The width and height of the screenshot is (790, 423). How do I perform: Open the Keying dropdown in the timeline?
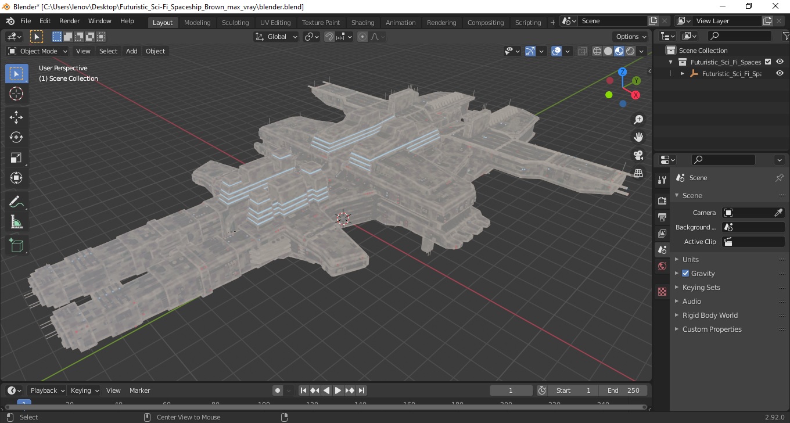point(85,390)
